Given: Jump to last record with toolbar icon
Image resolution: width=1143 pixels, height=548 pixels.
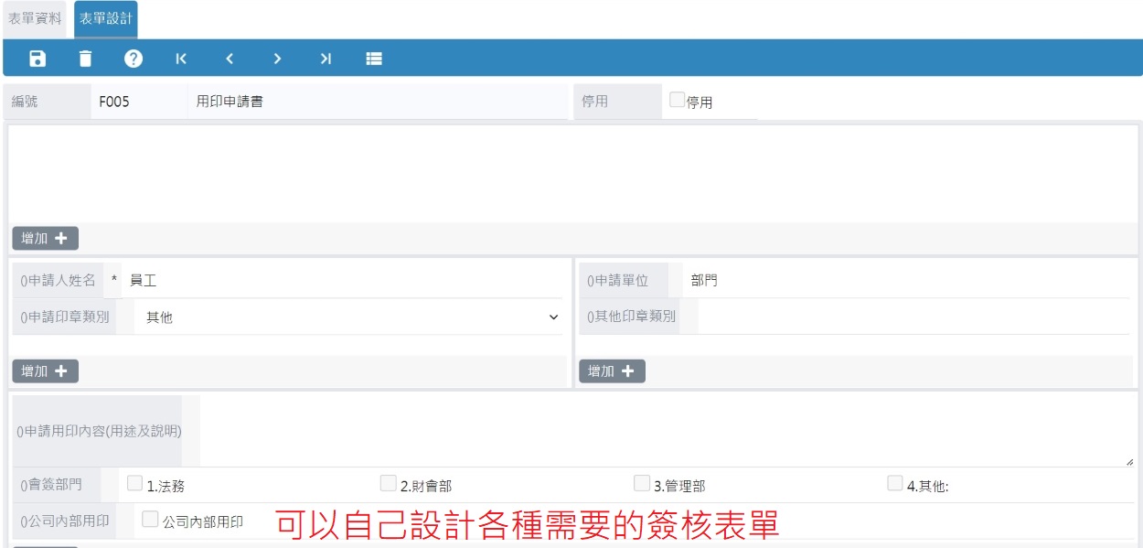Looking at the screenshot, I should tap(326, 57).
